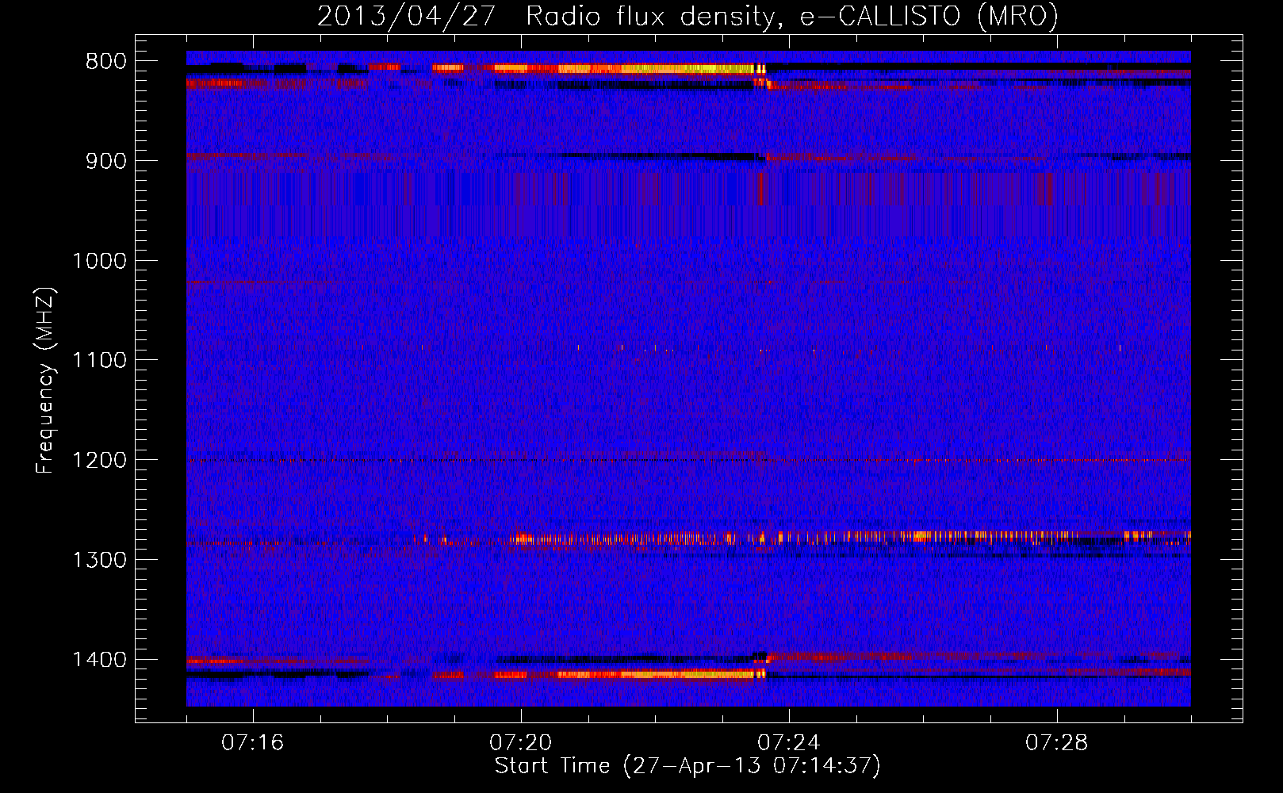Click the 800 frequency tick label
Image resolution: width=1283 pixels, height=793 pixels.
[x=106, y=62]
